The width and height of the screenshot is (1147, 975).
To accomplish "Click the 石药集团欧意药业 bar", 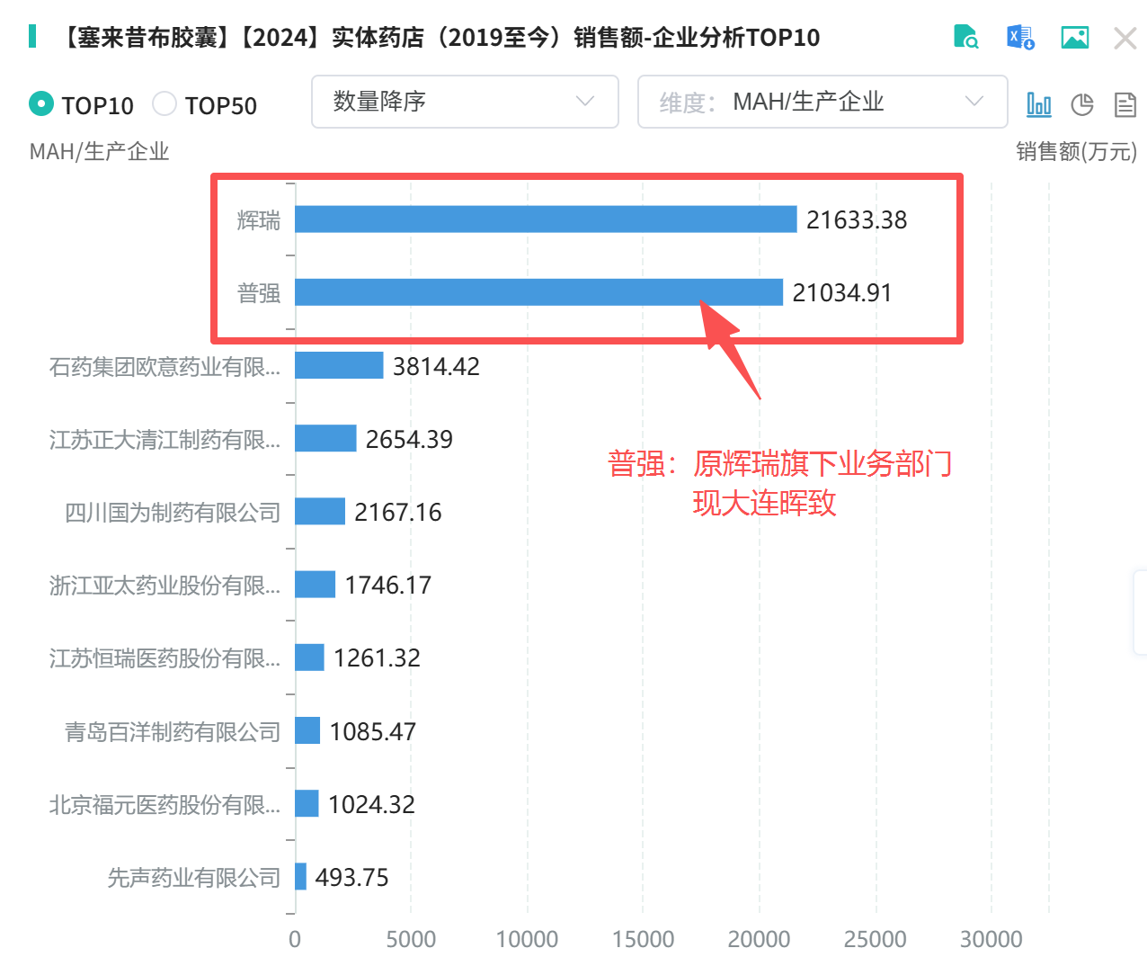I will 339,365.
